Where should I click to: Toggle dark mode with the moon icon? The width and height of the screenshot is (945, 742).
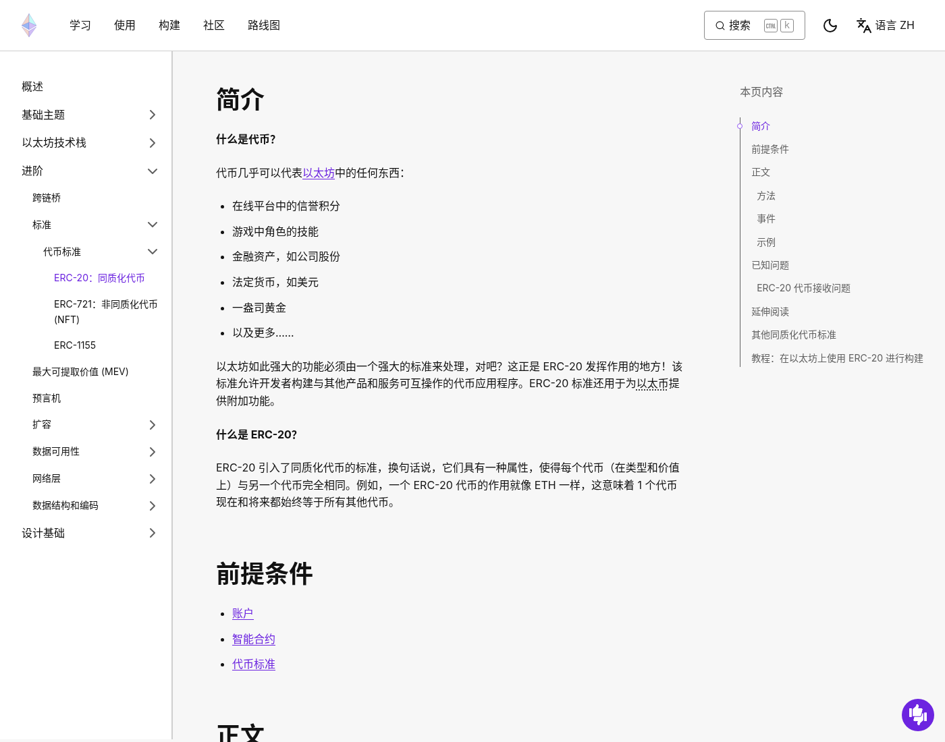click(830, 26)
